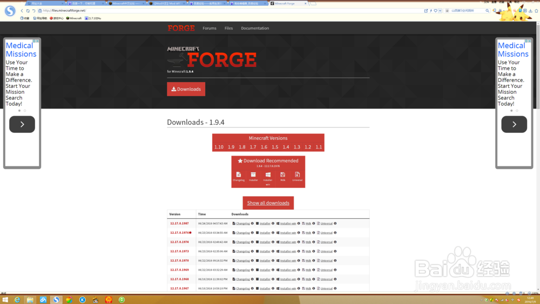Click the Sogou browser taskbar icon
Image resolution: width=540 pixels, height=304 pixels.
pyautogui.click(x=56, y=300)
